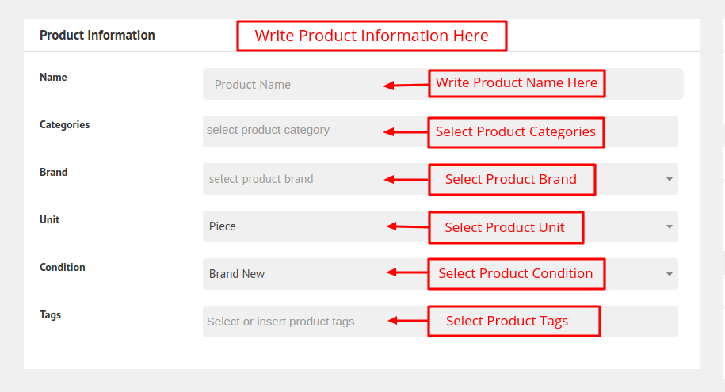
Task: Click the 'Write Product Information Here' callout
Action: point(372,36)
